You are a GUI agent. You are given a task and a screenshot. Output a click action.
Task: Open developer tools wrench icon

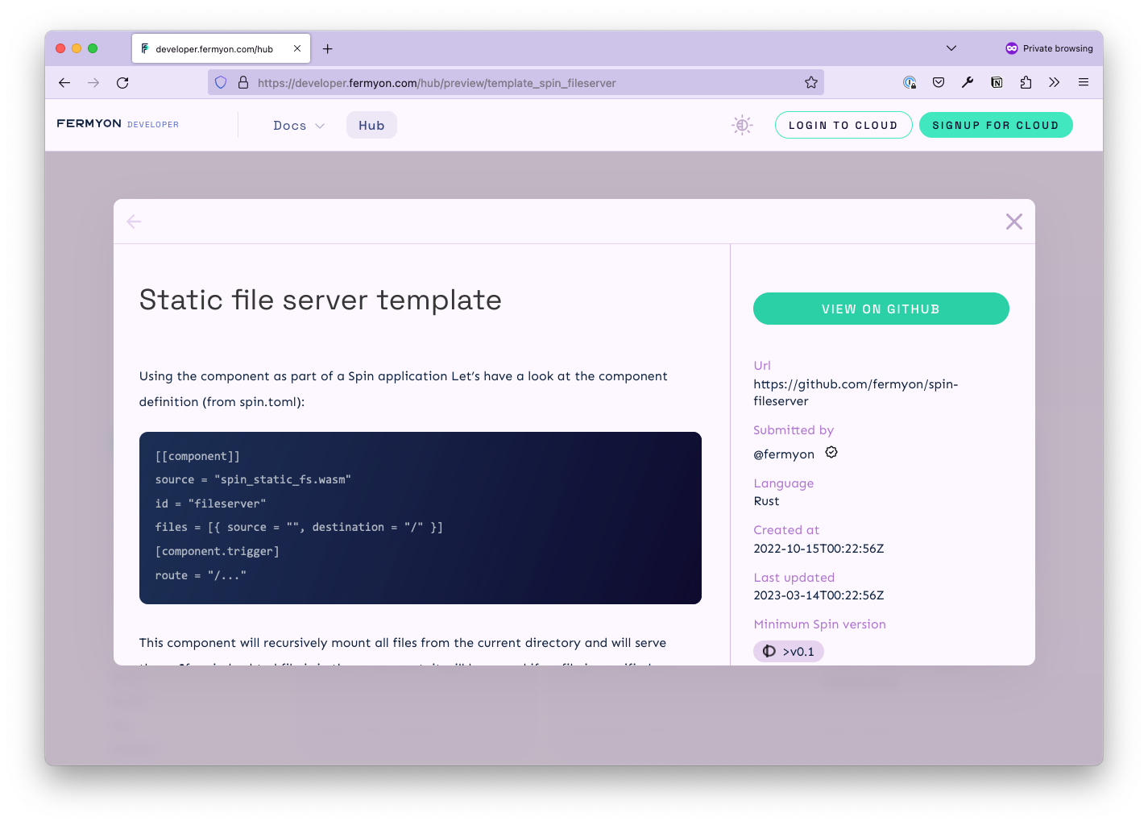tap(968, 82)
